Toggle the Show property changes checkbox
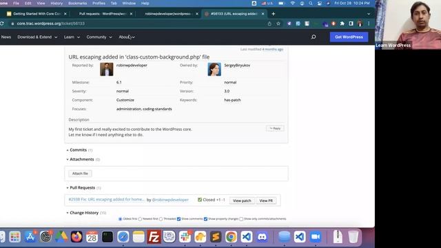 pyautogui.click(x=205, y=219)
